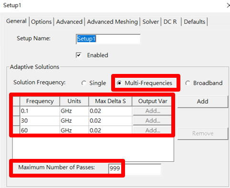
Task: Select the row header of the 0.1 GHz row
Action: tap(16, 111)
